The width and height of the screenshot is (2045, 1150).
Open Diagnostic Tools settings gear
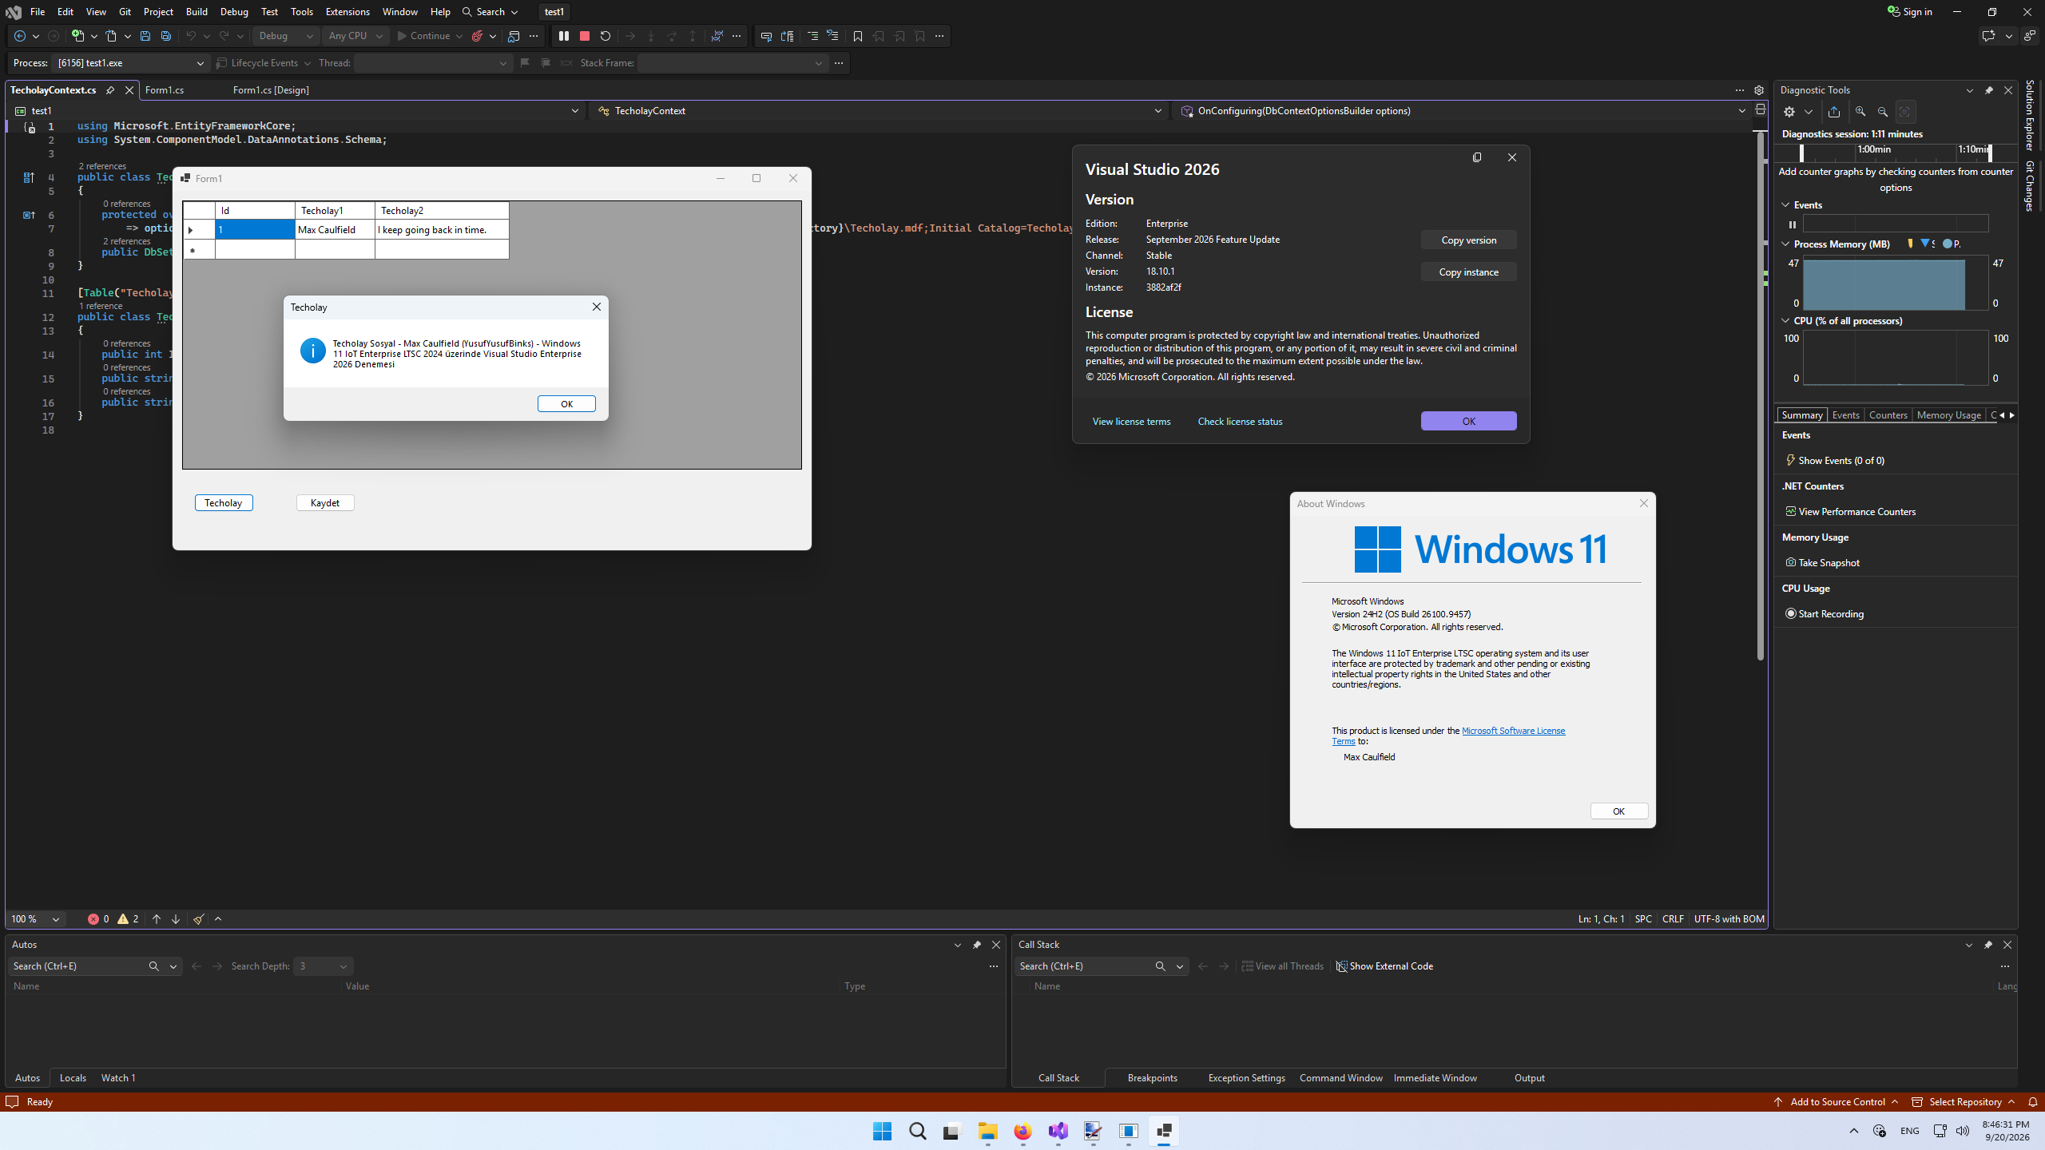[1789, 112]
